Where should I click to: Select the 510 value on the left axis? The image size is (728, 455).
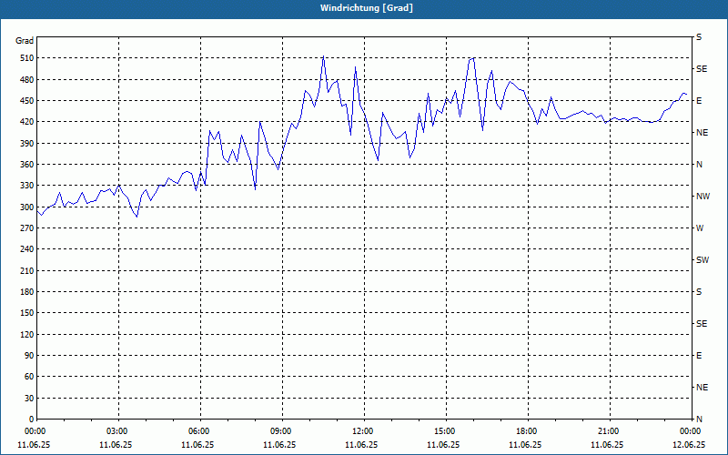pyautogui.click(x=26, y=58)
